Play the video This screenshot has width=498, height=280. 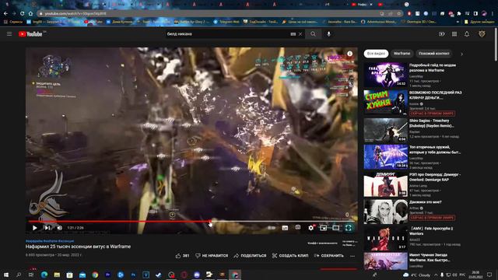(34, 228)
